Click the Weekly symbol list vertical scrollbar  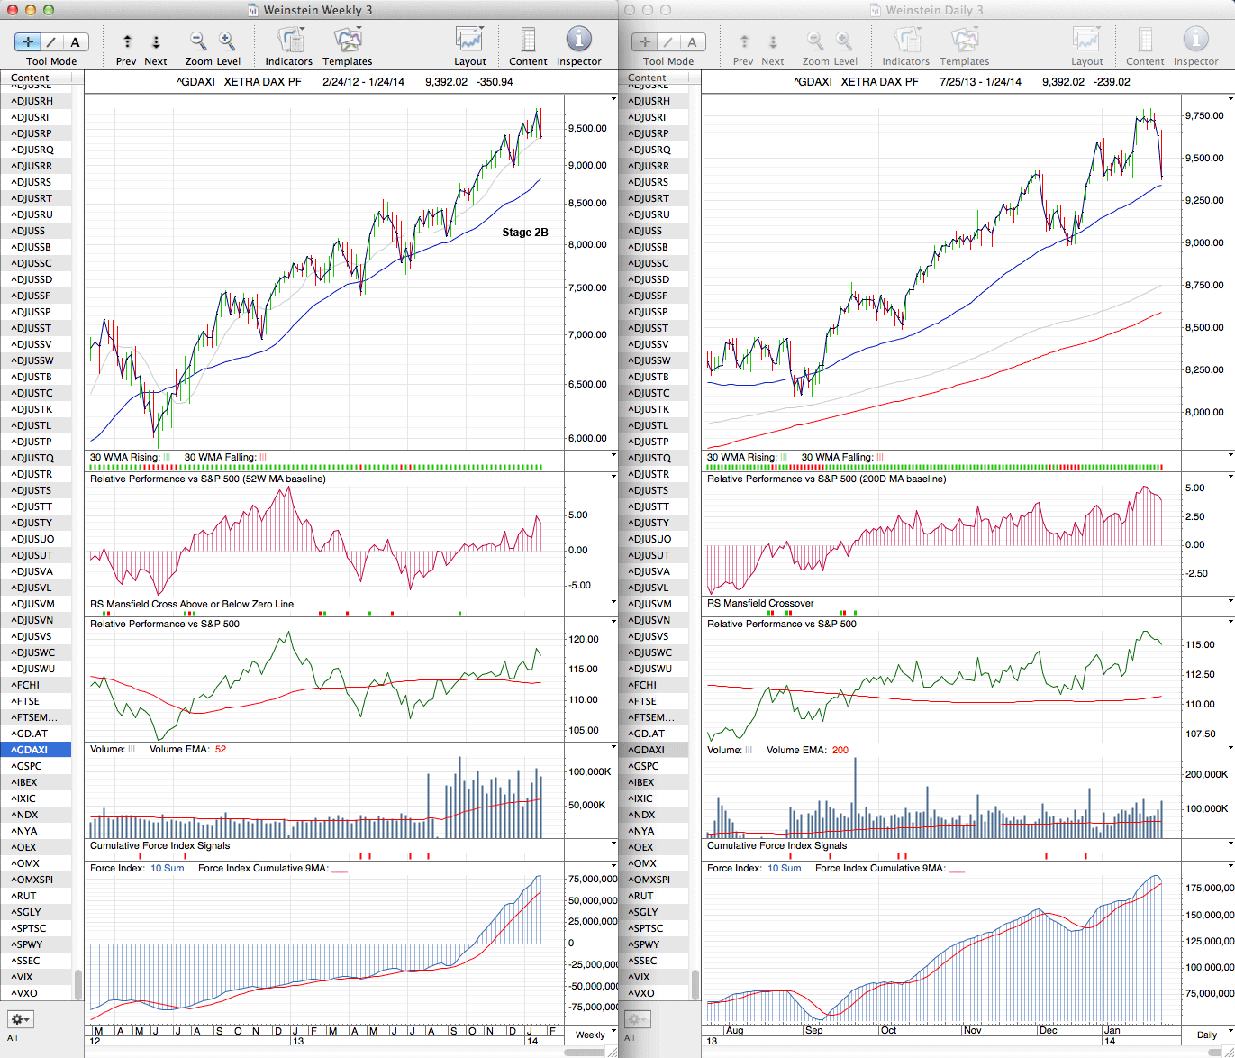point(78,984)
